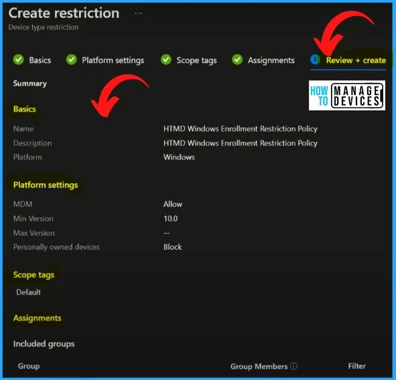
Task: Click the green checkmark icon for Basics
Action: click(19, 60)
